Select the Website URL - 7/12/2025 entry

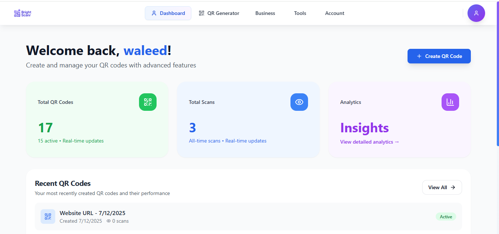(248, 217)
